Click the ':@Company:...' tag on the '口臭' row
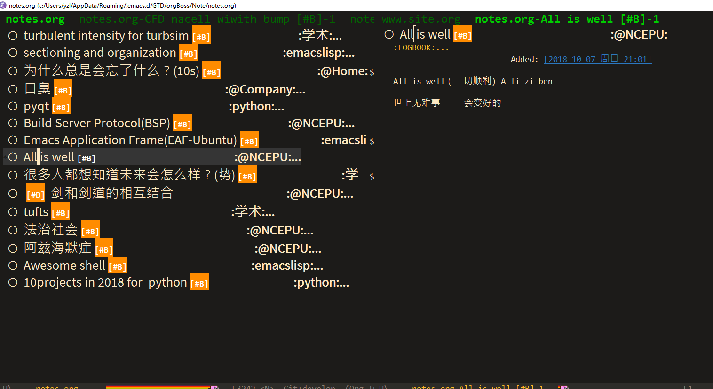The width and height of the screenshot is (713, 389). coord(265,89)
